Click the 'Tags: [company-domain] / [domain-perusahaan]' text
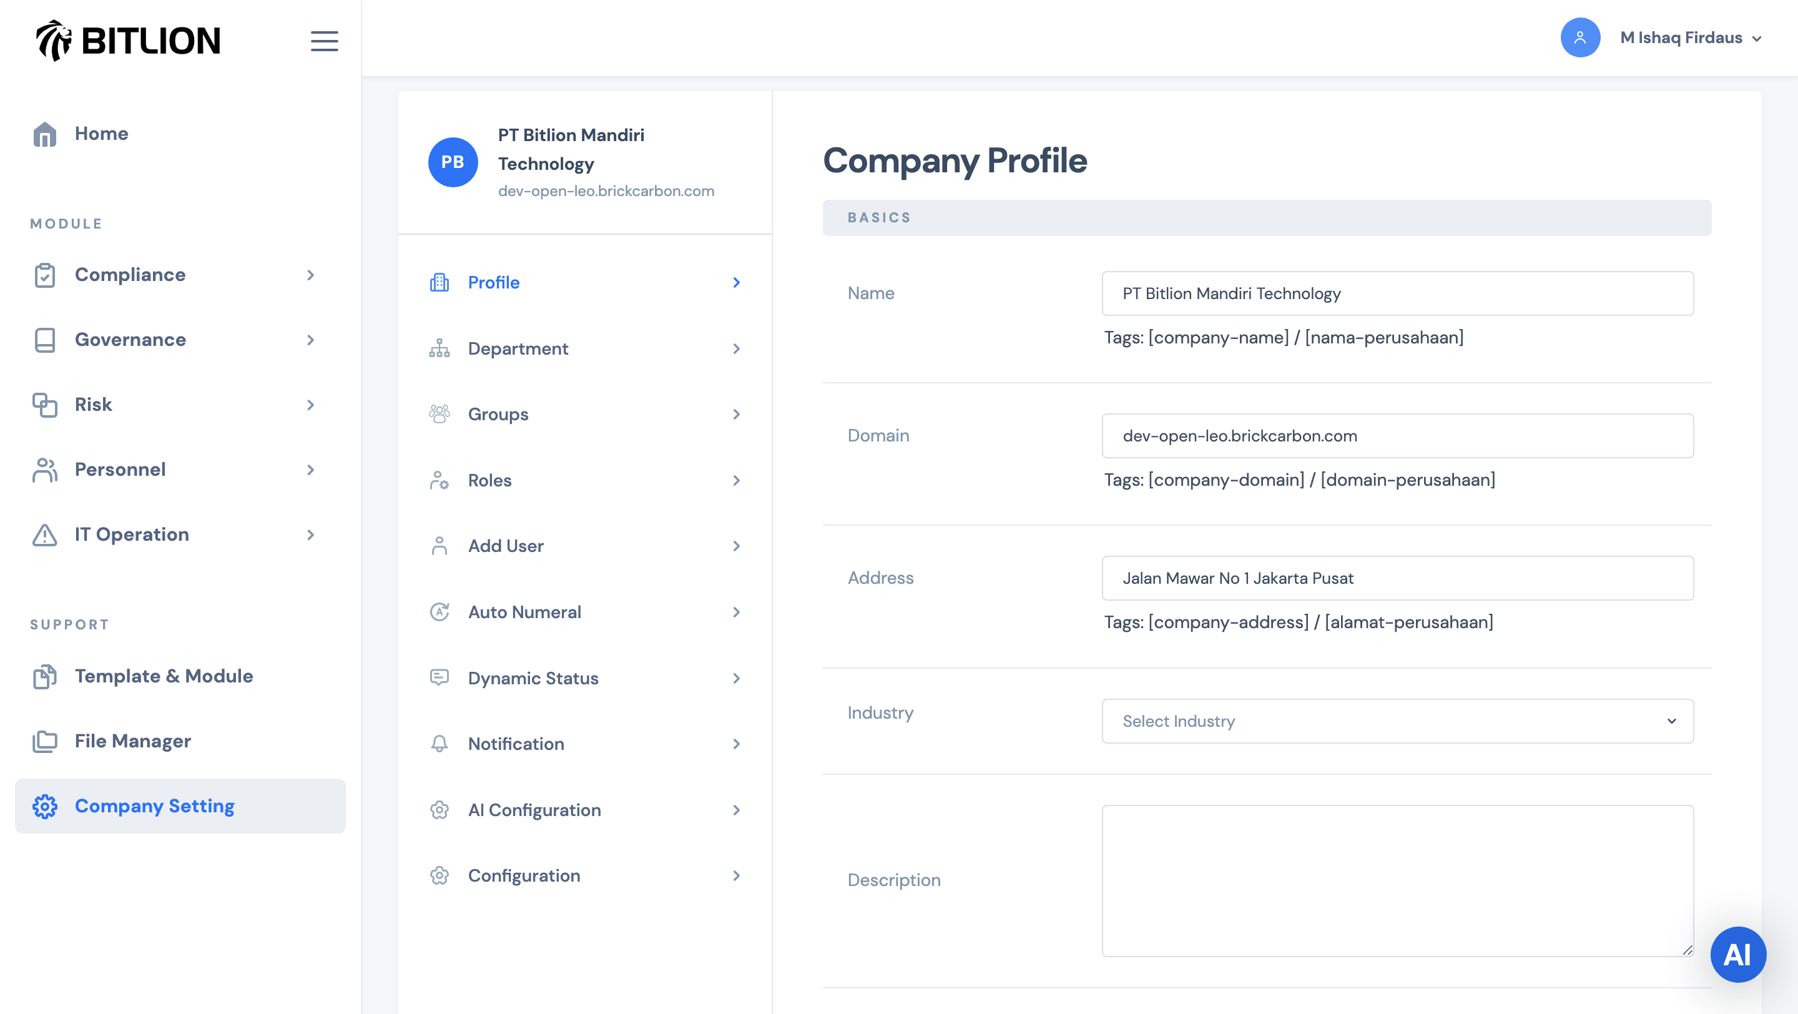The height and width of the screenshot is (1014, 1798). click(x=1299, y=480)
